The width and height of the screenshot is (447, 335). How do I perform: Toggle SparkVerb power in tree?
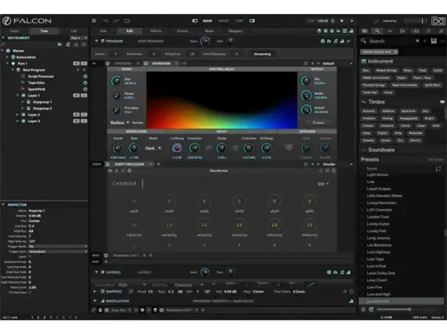point(85,89)
